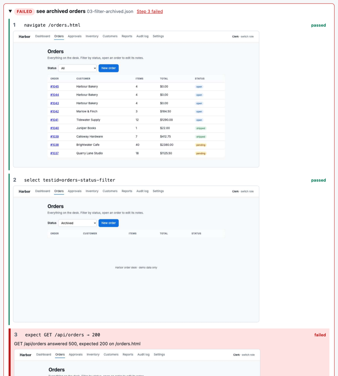Click the red 'failed' label on step 3
Viewport: 338px width, 376px height.
pyautogui.click(x=320, y=335)
